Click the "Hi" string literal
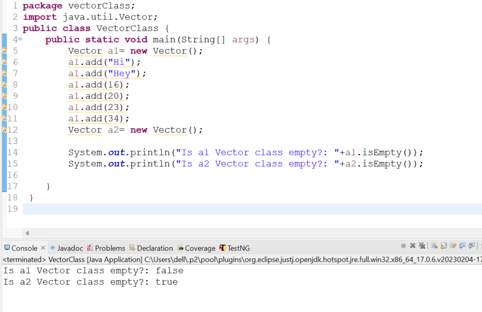The image size is (482, 312). tap(119, 62)
